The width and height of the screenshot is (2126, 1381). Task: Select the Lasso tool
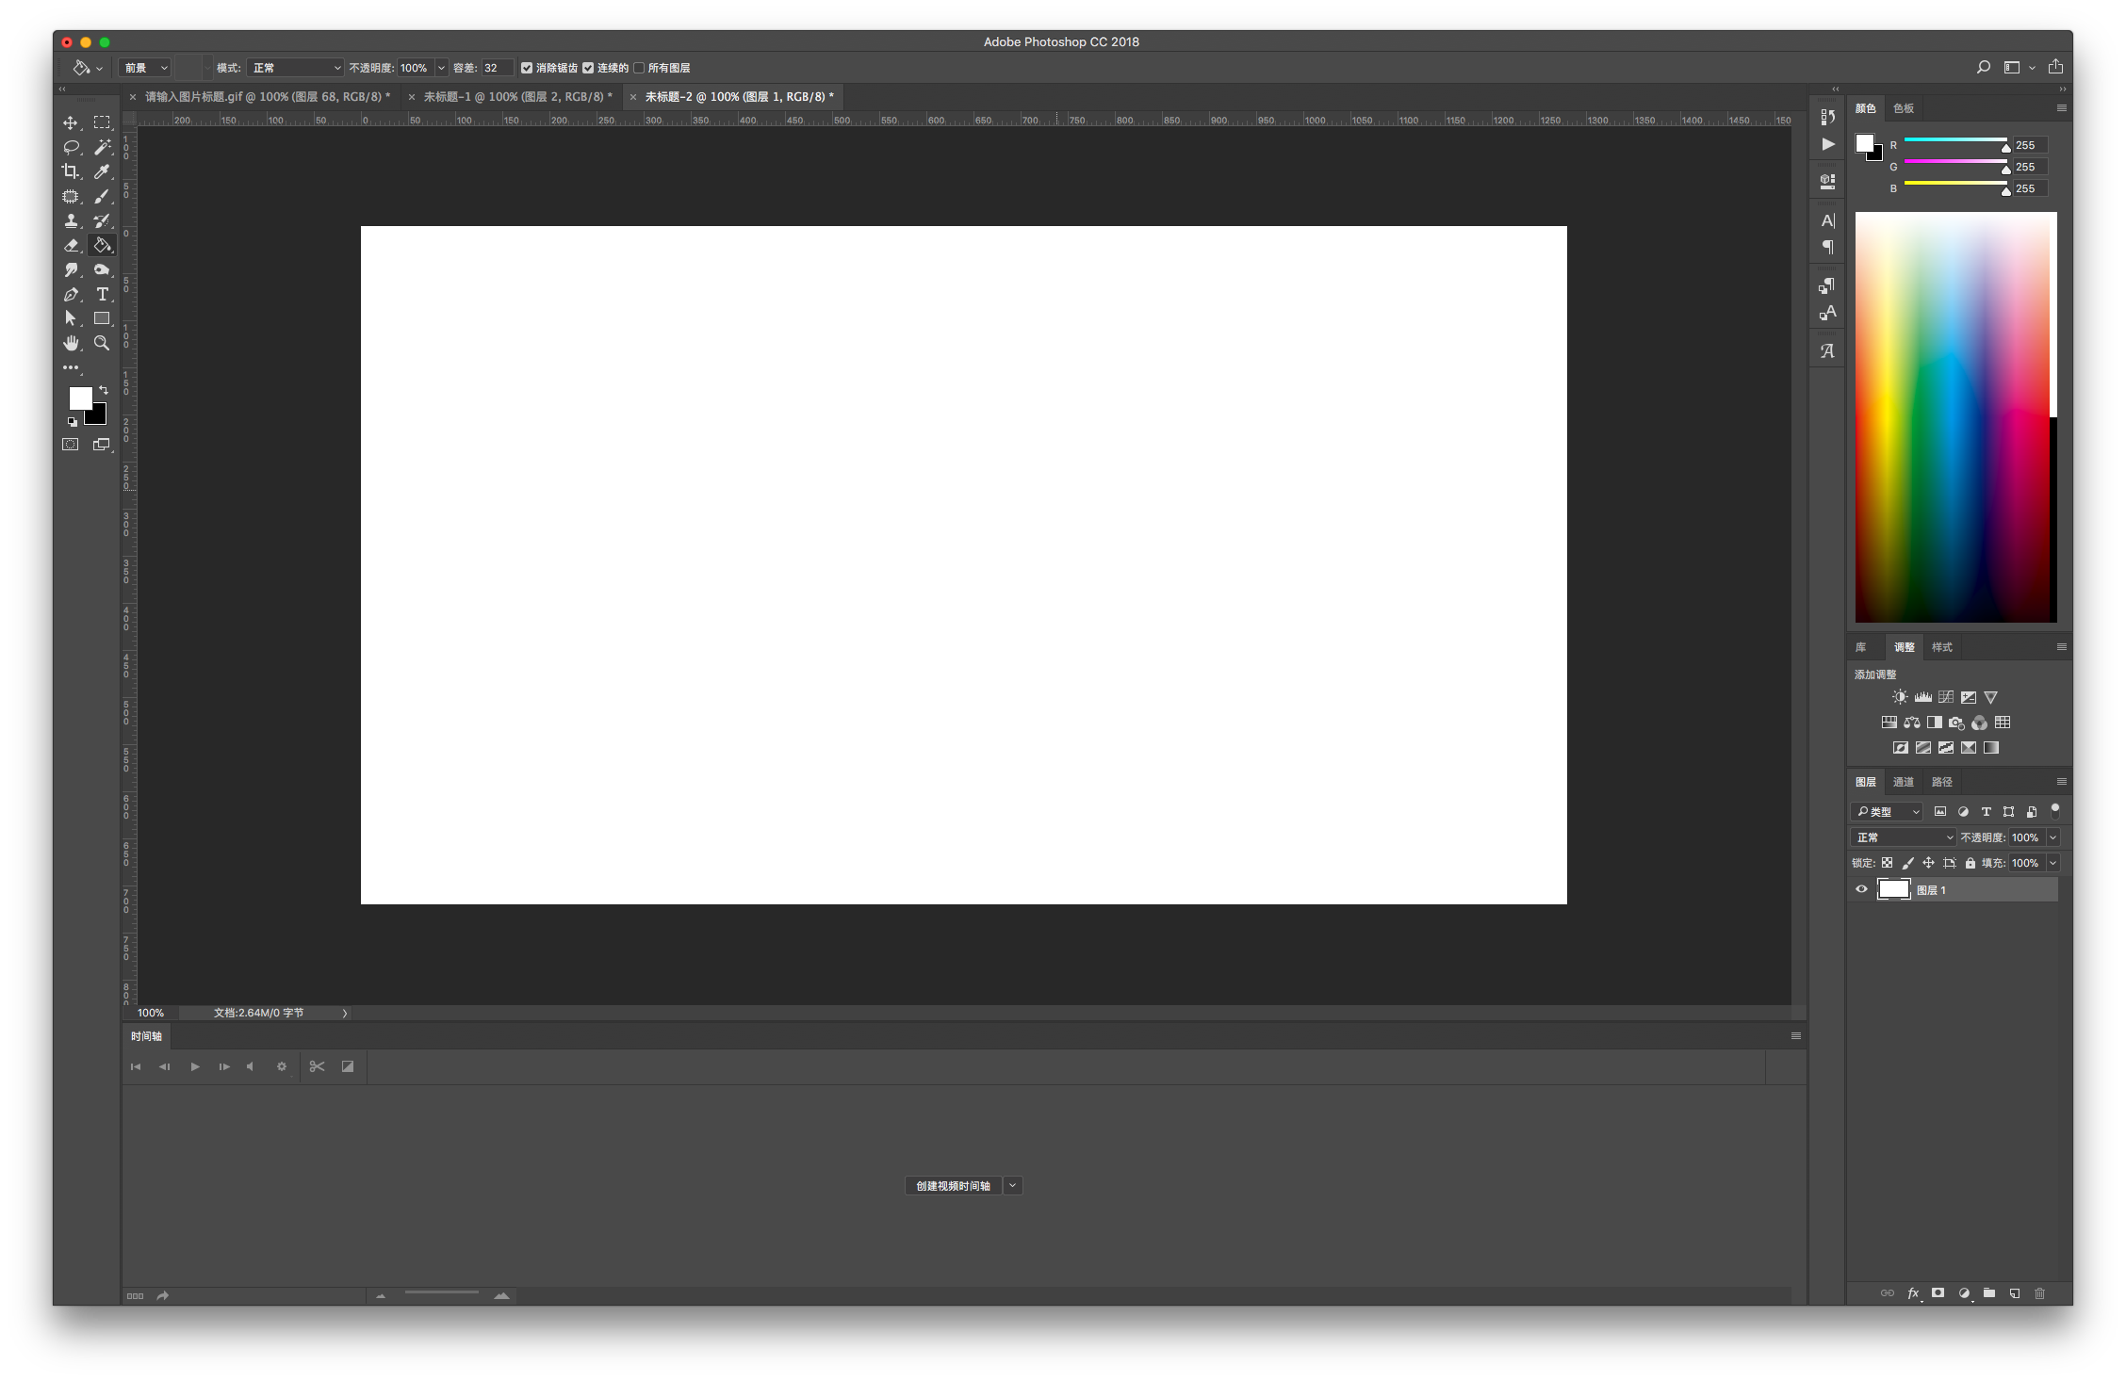coord(71,147)
